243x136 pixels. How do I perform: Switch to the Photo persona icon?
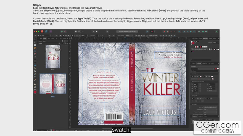point(51,31)
